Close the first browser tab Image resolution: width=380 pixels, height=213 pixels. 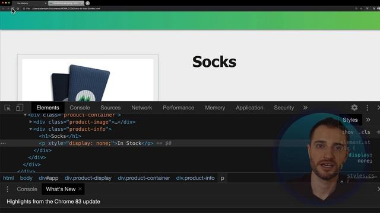(x=46, y=4)
